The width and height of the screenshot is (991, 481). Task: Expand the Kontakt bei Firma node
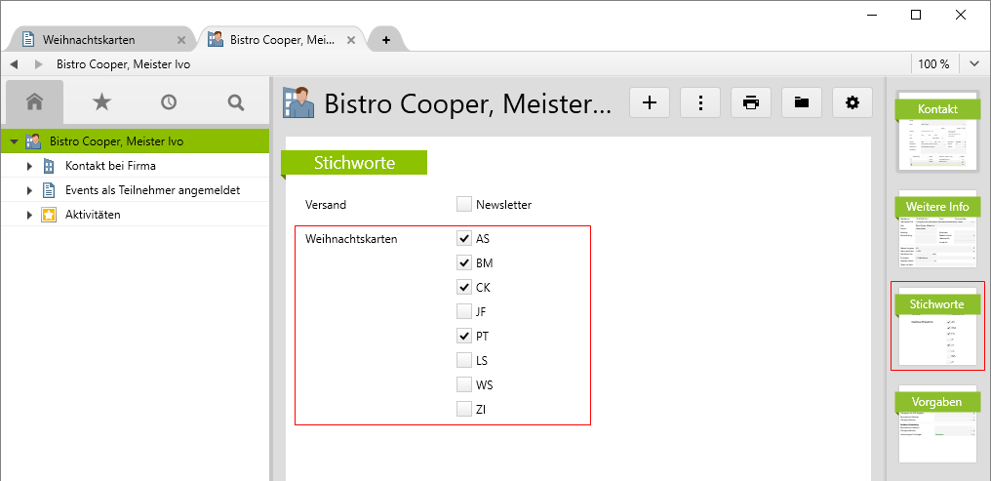coord(30,166)
